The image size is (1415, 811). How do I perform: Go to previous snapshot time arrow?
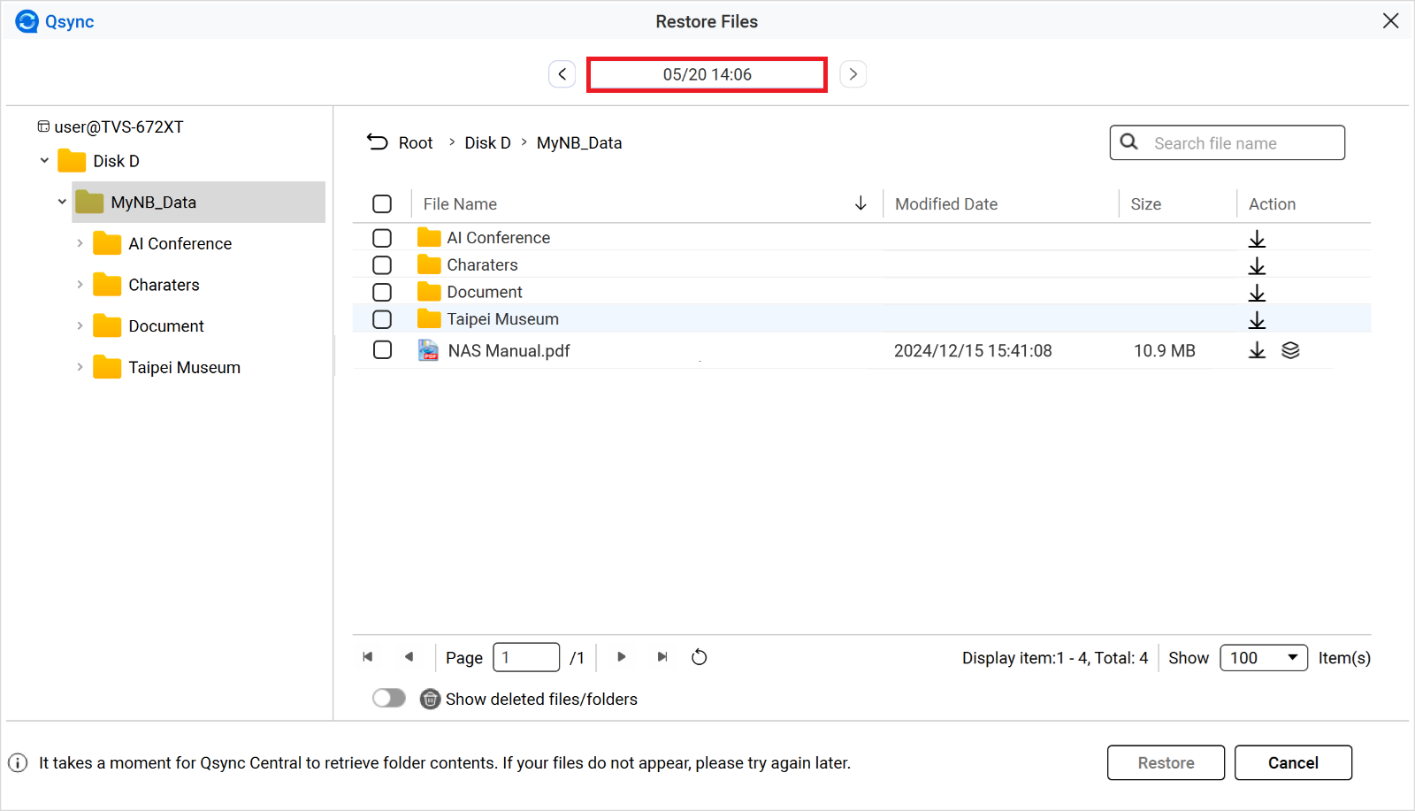pos(562,74)
